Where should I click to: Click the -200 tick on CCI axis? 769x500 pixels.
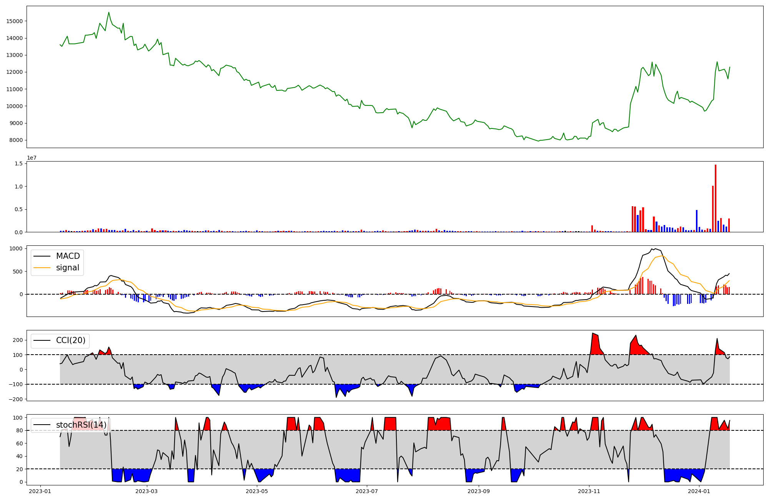pos(15,399)
